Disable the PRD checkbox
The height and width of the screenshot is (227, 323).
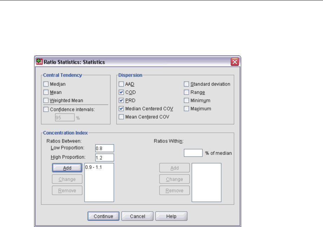click(x=121, y=101)
